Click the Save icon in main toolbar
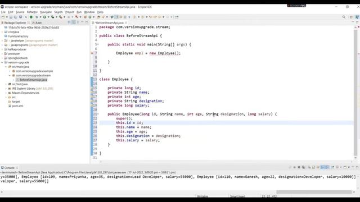Screen dimensions: 360x202 [x=11, y=17]
